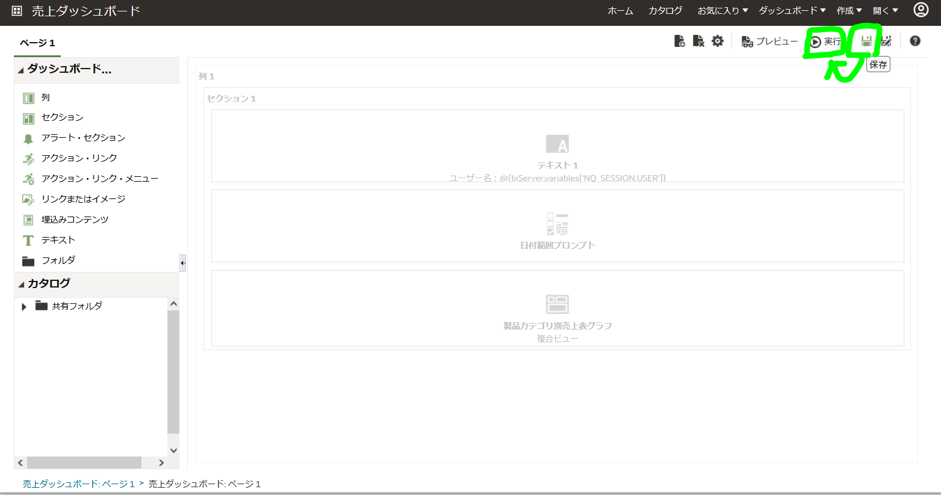This screenshot has height=495, width=941.
Task: Open the ダッシュボード dropdown menu
Action: (x=791, y=11)
